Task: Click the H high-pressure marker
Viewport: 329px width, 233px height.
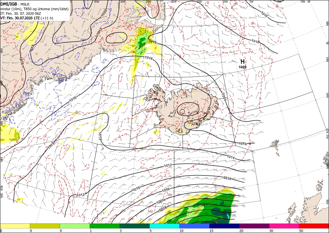Action: [242, 61]
